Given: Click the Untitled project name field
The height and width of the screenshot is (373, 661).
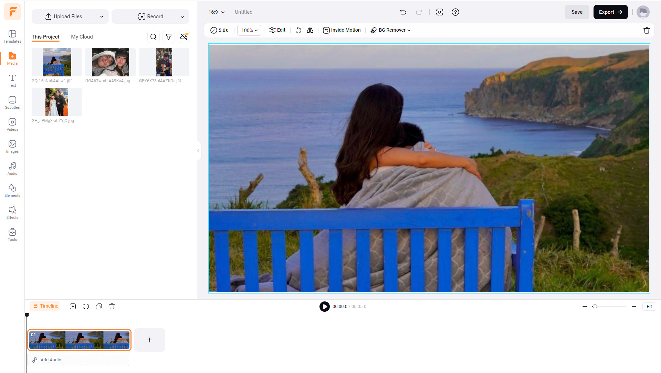Looking at the screenshot, I should coord(244,12).
